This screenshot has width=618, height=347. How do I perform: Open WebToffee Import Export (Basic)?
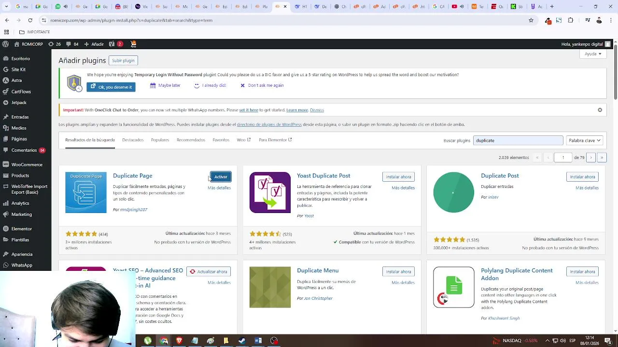pos(29,189)
